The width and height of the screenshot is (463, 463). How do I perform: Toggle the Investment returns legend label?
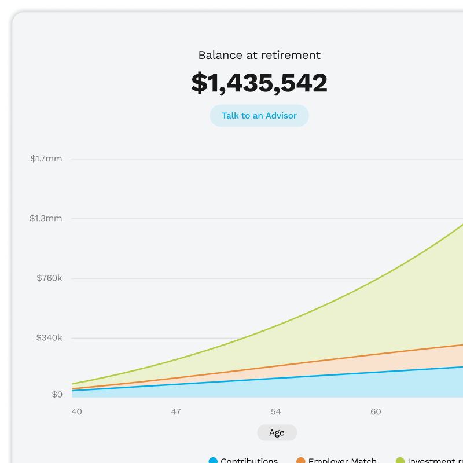point(435,461)
